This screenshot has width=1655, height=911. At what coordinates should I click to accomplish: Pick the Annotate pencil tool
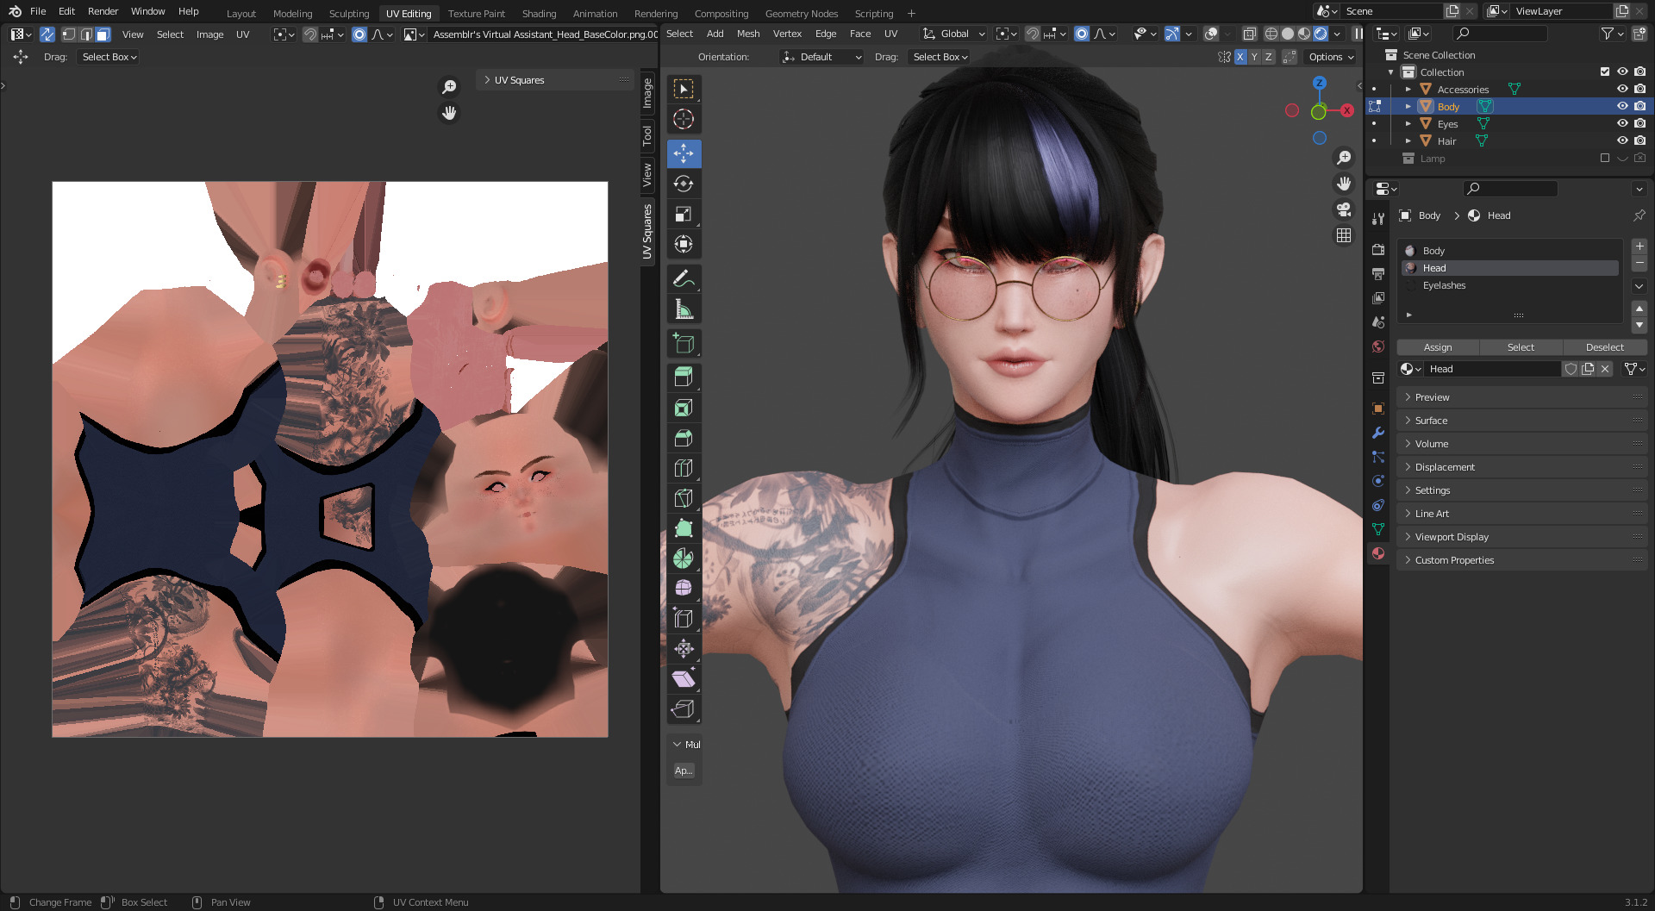[684, 279]
